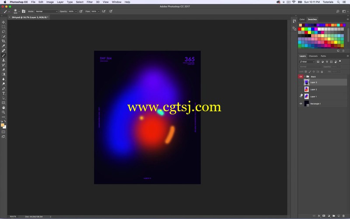
Task: Add a layer style with fx button
Action: (x=319, y=216)
